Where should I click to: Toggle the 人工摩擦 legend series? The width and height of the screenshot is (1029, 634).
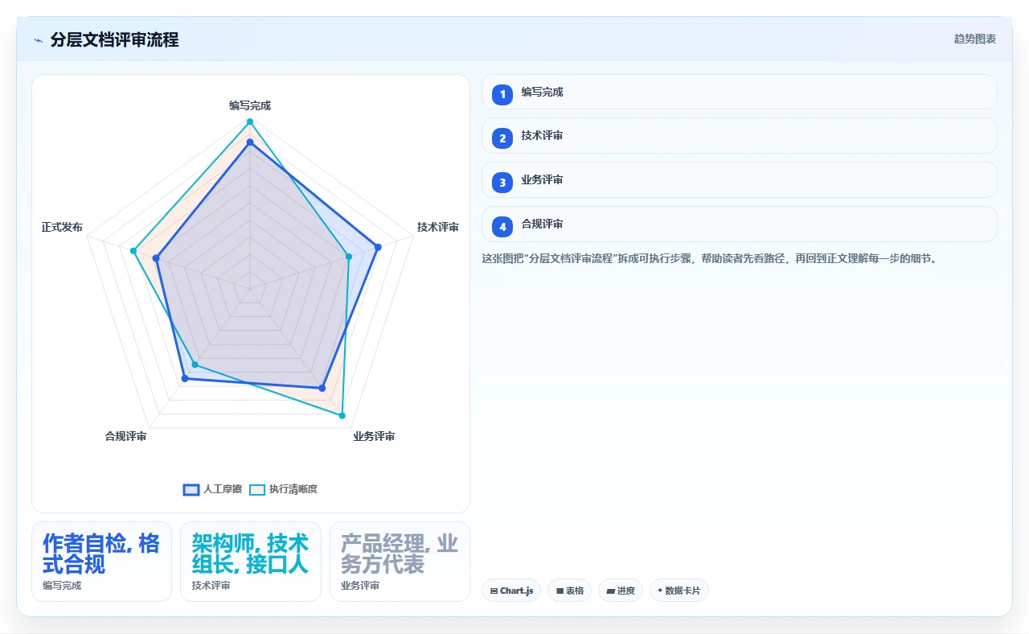tap(212, 489)
